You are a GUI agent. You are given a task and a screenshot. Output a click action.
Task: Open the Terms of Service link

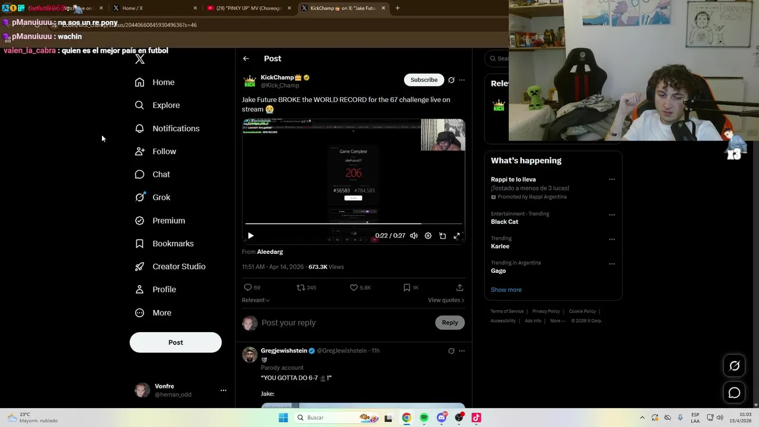pyautogui.click(x=507, y=311)
